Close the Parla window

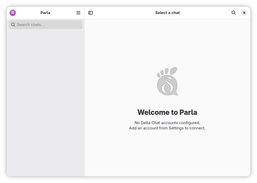coord(244,13)
